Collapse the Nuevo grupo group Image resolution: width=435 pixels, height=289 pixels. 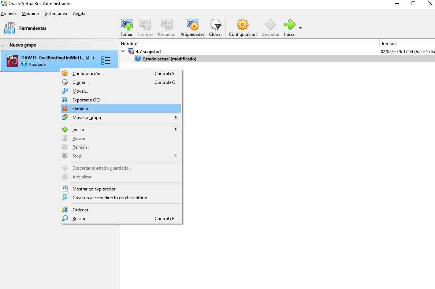tap(4, 45)
